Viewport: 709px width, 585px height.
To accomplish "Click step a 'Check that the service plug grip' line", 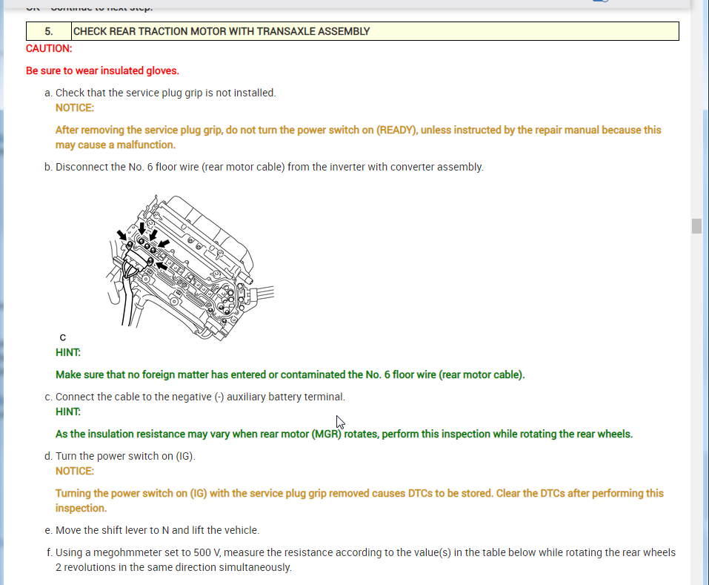I will 165,93.
